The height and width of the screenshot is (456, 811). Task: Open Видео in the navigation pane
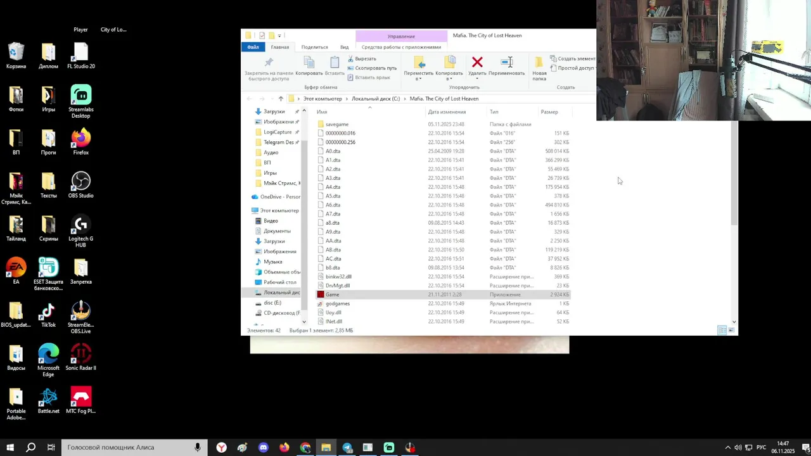[x=271, y=221]
